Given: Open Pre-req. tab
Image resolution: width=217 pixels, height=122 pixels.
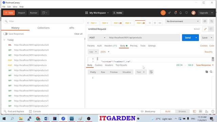Looking at the screenshot, I should click(134, 46).
